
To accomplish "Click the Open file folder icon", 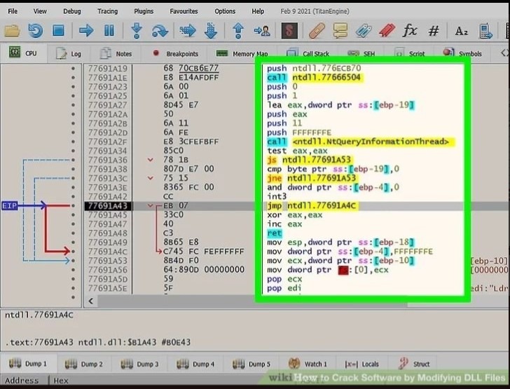I will tap(12, 31).
